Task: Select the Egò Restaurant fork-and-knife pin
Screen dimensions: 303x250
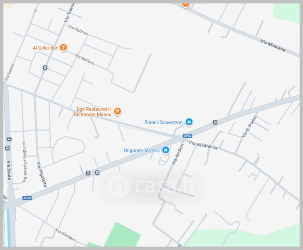Action: point(117,112)
